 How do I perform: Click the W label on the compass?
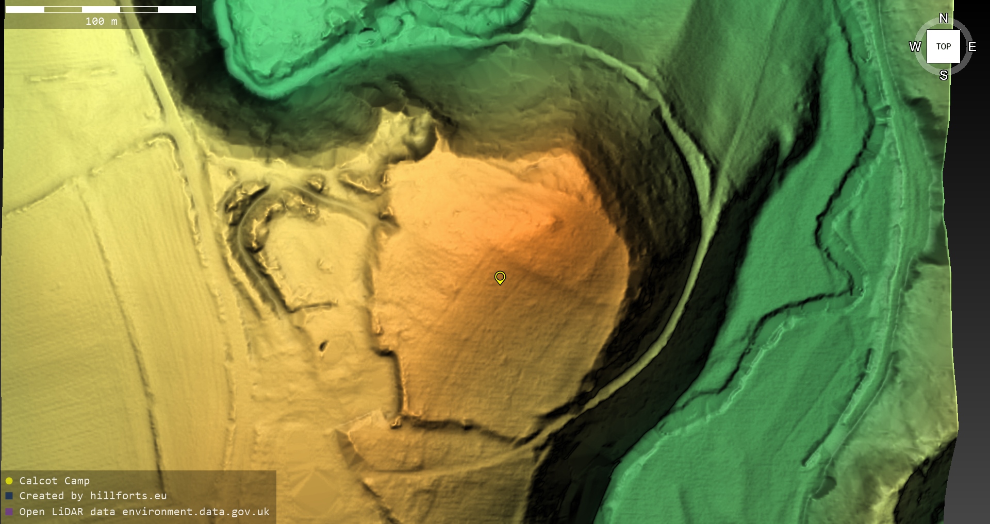pos(915,47)
